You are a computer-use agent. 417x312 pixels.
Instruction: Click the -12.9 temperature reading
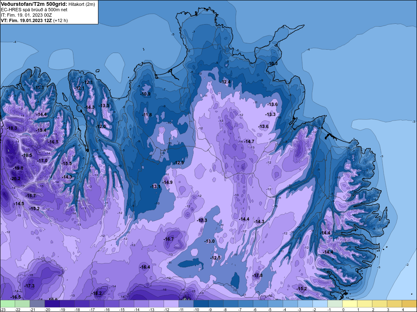coord(178,163)
